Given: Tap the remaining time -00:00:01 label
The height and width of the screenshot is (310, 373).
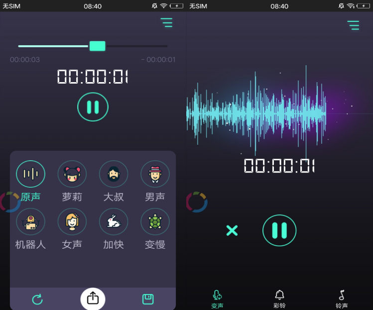Looking at the screenshot, I should pyautogui.click(x=158, y=59).
